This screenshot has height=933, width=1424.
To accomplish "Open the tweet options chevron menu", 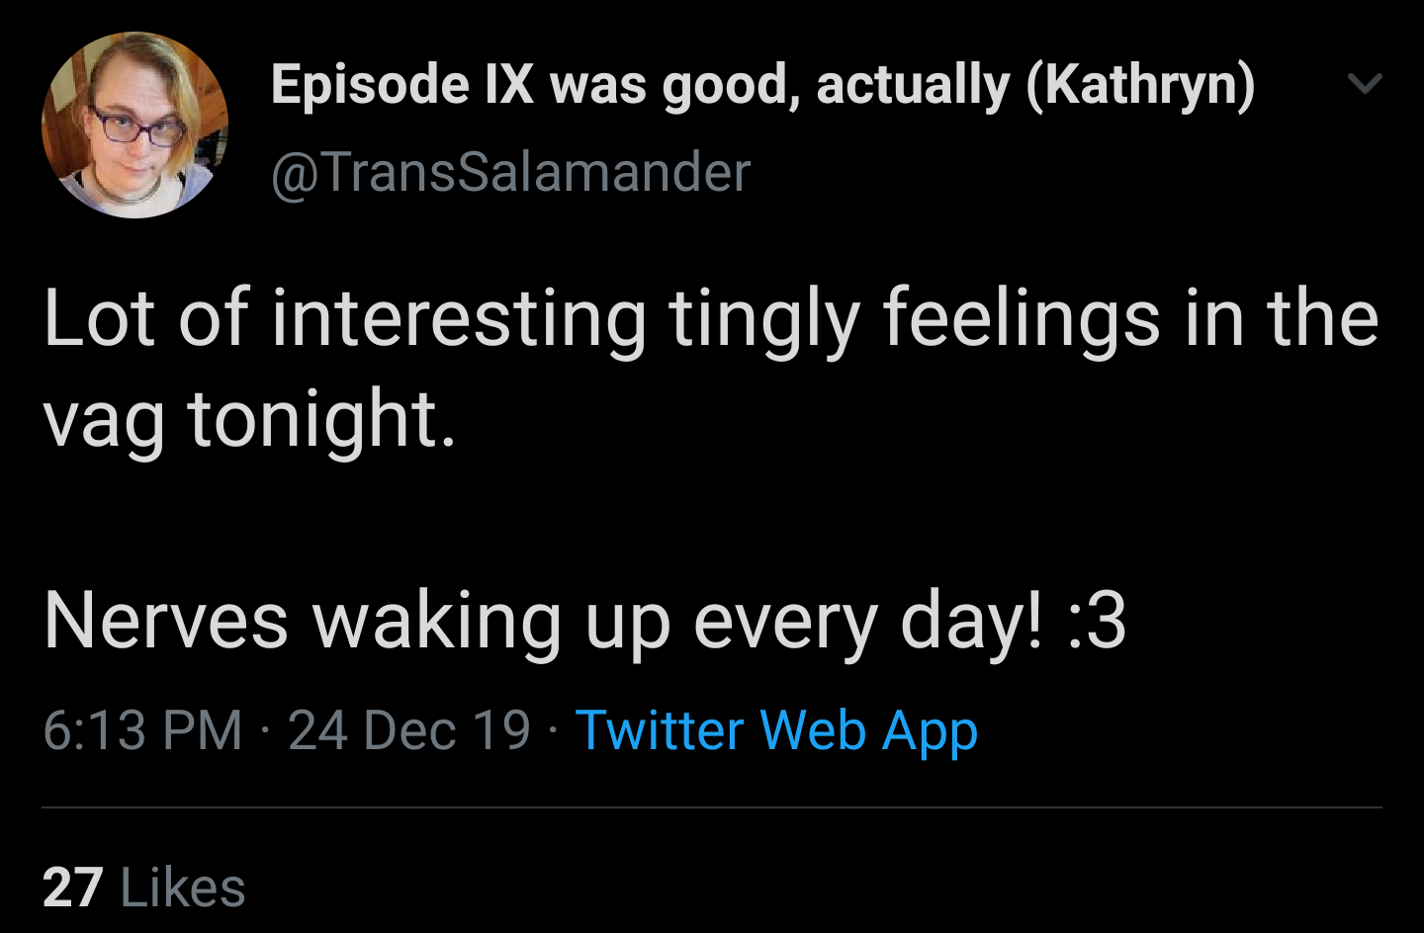I will coord(1365,84).
